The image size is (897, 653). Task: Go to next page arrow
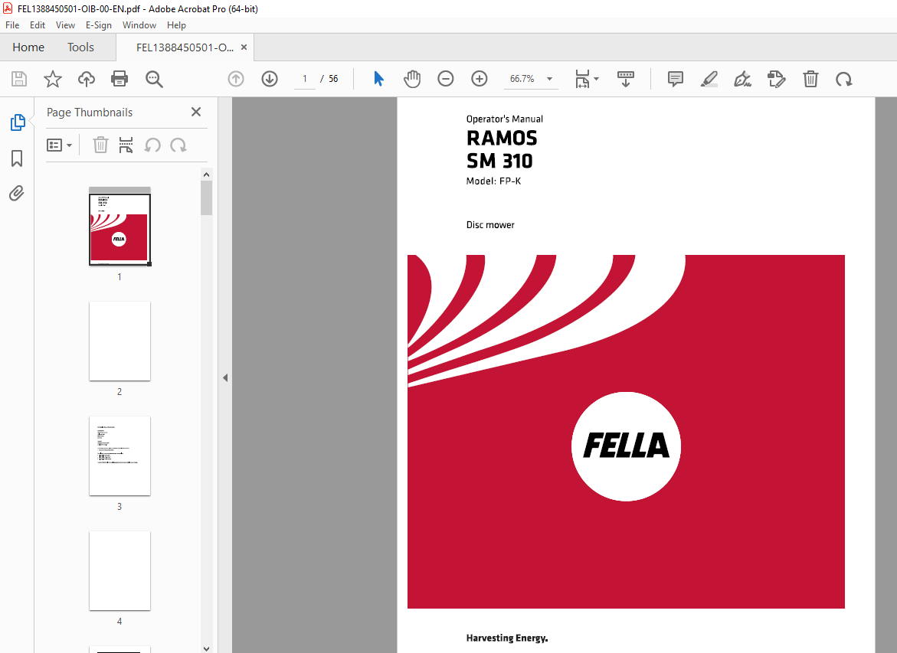tap(270, 79)
